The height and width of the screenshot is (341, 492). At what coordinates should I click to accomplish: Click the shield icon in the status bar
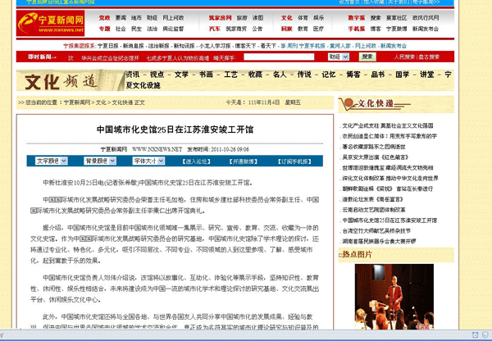[485, 334]
